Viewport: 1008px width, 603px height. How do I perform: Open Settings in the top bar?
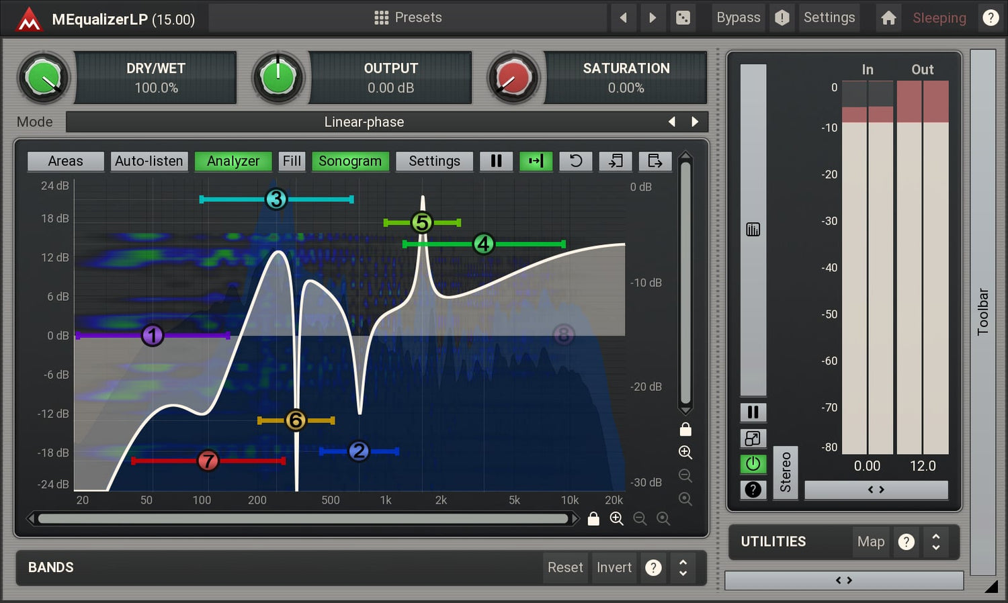(829, 18)
